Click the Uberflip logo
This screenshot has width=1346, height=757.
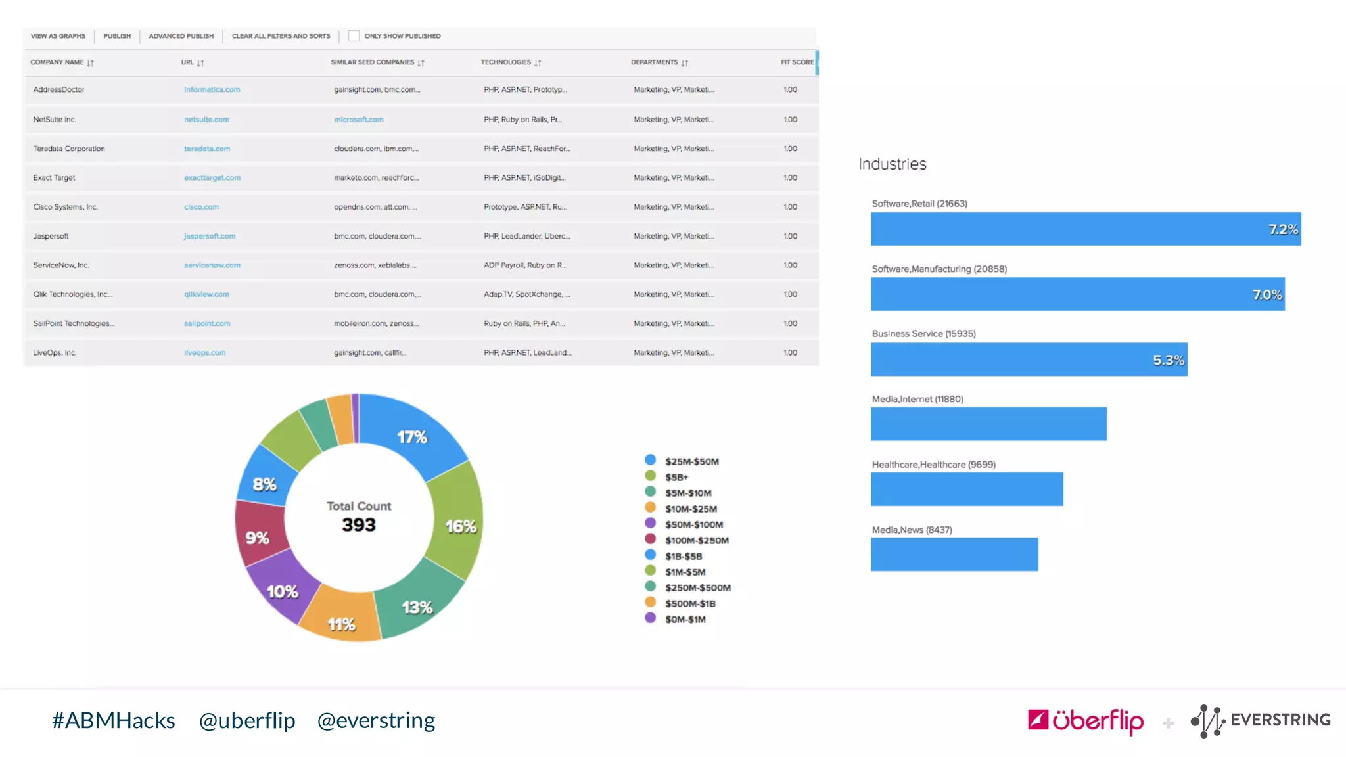[1086, 721]
